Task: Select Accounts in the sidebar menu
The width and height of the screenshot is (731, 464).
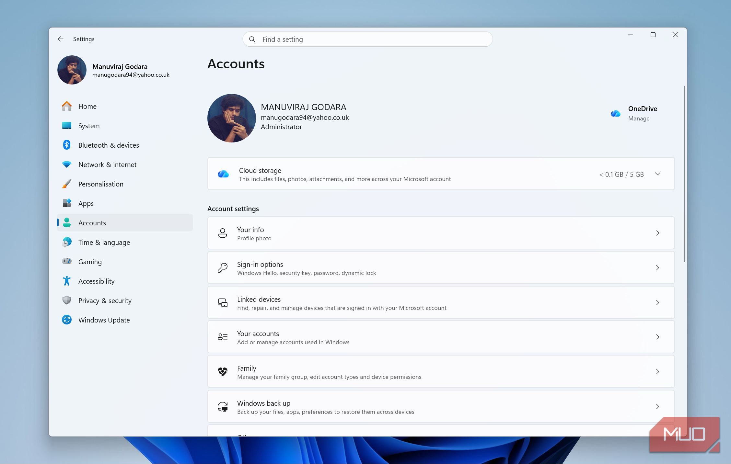Action: tap(125, 223)
